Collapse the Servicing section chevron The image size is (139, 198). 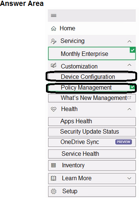point(129,41)
